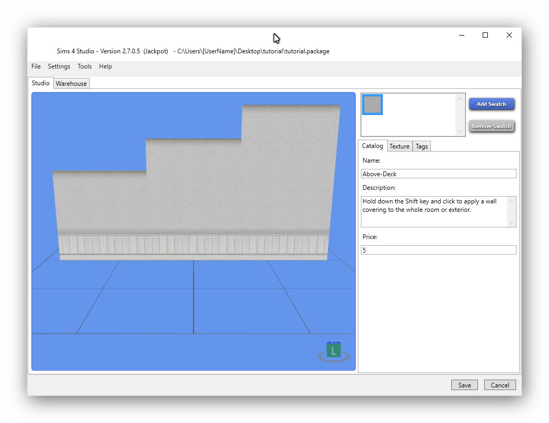Switch to the Warehouse tab
This screenshot has height=423, width=549.
tap(72, 84)
